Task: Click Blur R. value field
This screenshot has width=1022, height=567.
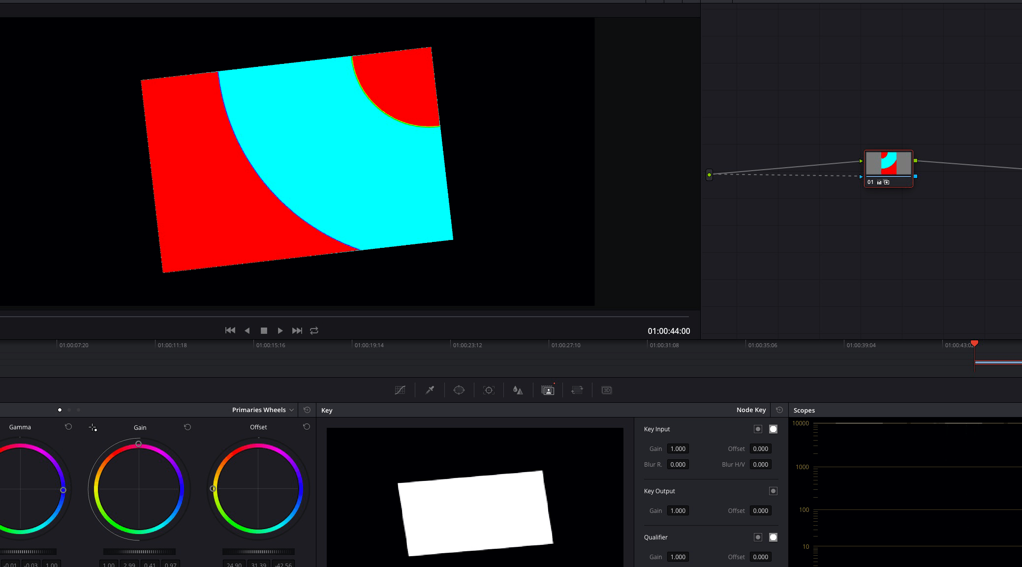Action: coord(678,464)
